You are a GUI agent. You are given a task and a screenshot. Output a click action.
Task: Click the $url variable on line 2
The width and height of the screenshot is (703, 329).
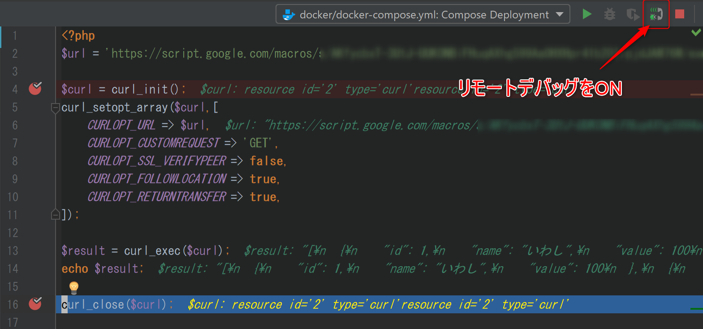73,53
